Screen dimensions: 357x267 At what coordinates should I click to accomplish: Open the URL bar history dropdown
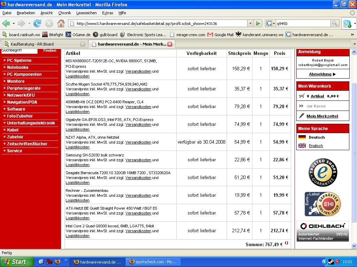pyautogui.click(x=250, y=23)
